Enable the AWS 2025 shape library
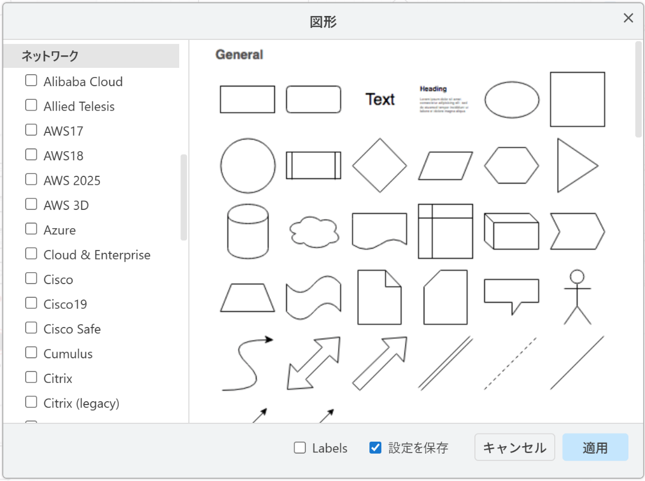This screenshot has width=645, height=481. 31,179
